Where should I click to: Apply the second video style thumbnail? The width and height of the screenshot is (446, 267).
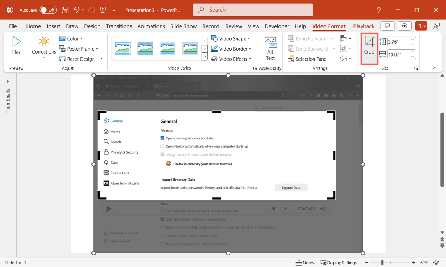pos(145,48)
